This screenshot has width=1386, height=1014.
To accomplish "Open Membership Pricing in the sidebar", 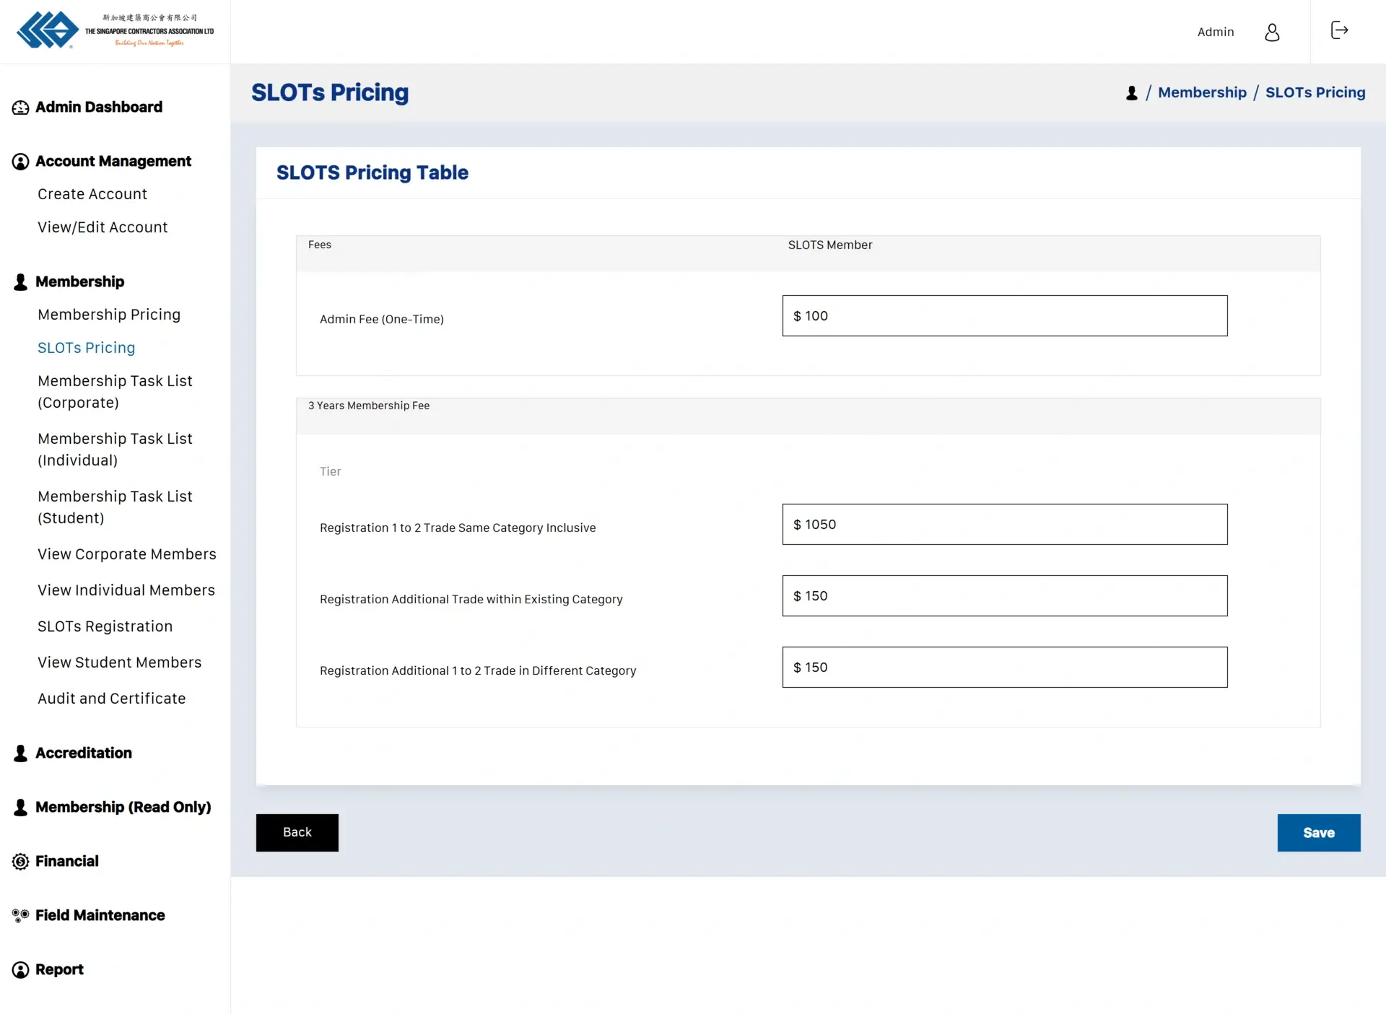I will tap(109, 315).
